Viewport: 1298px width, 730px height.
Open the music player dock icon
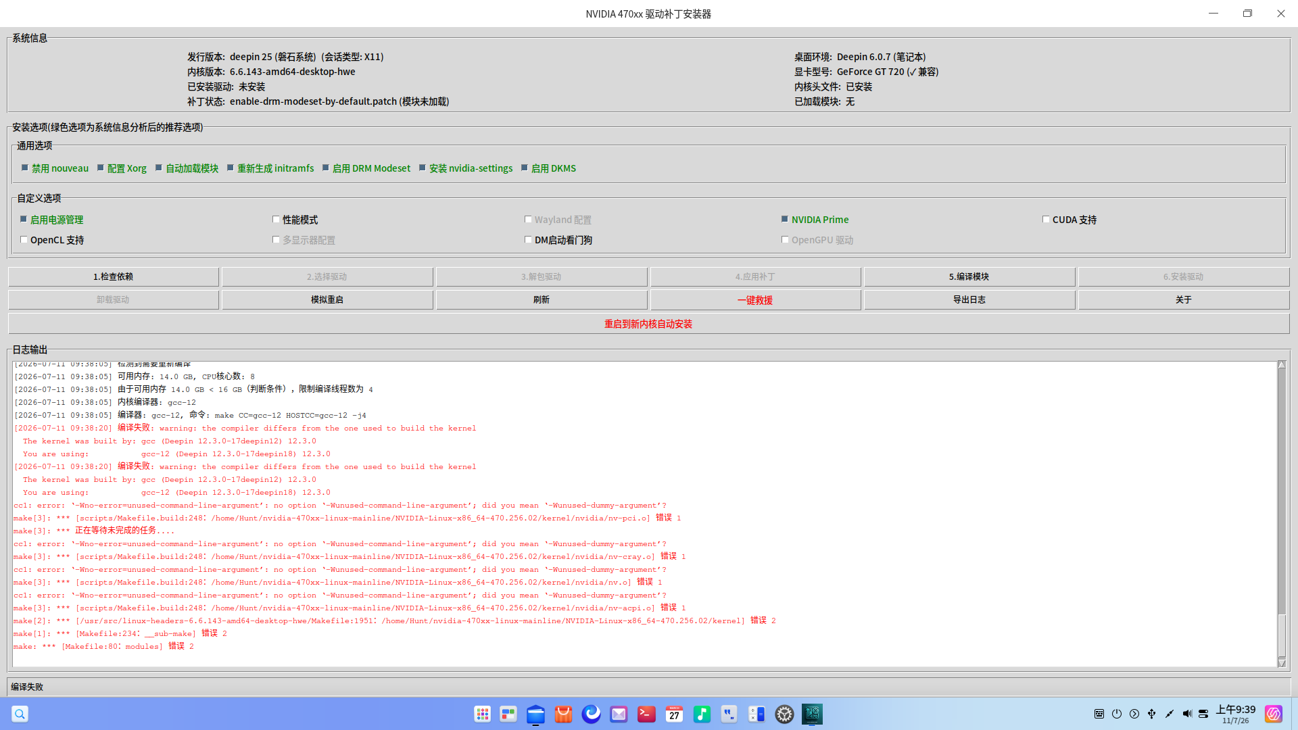pos(702,714)
